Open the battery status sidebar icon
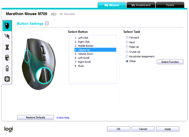This screenshot has height=137, width=189. tap(7, 68)
